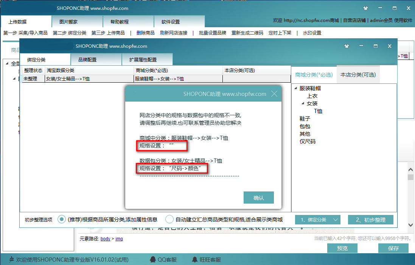The image size is (415, 265).
Task: Open the 扩展属性配置 tab
Action: click(147, 60)
